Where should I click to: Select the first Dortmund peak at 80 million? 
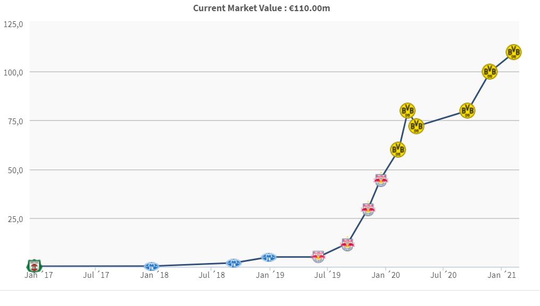[x=408, y=110]
